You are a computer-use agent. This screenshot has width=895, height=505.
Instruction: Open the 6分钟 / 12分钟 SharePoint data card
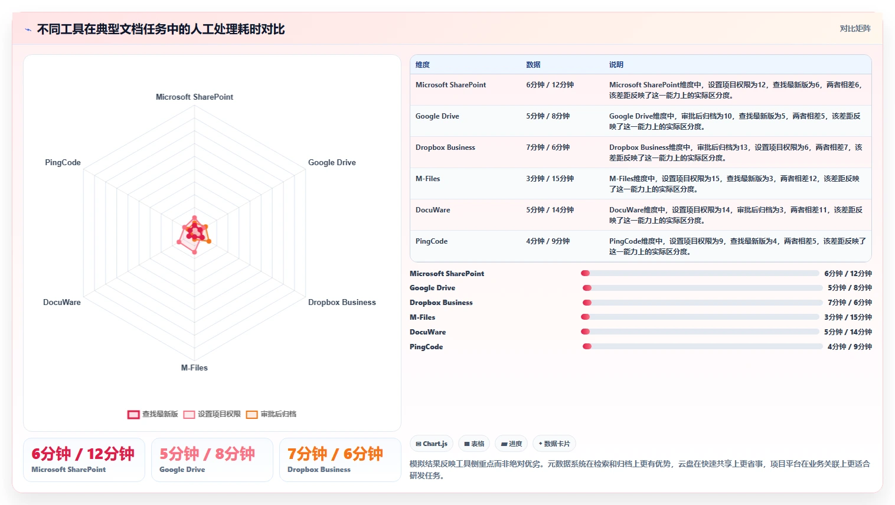click(84, 460)
